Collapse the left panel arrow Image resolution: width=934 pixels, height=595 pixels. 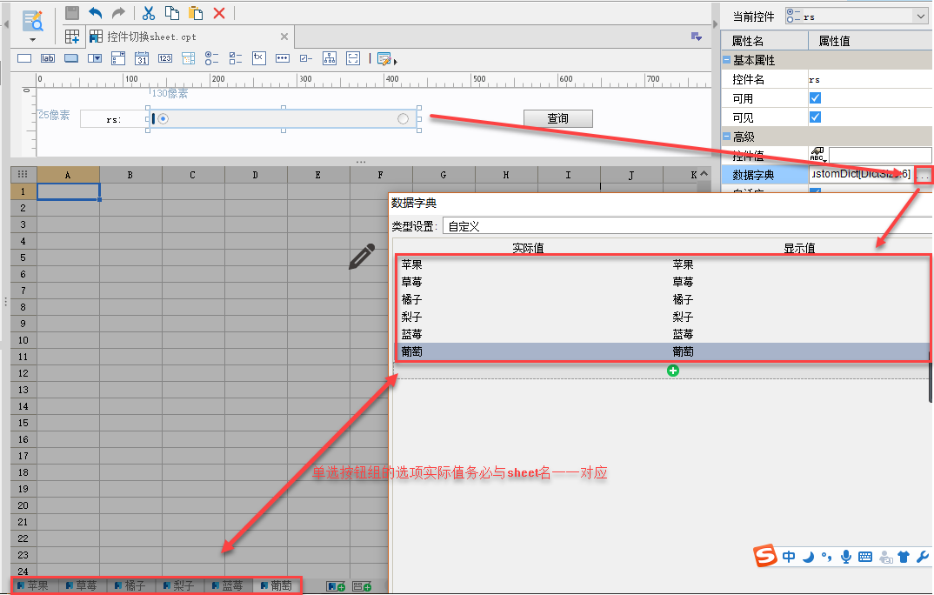pyautogui.click(x=6, y=24)
